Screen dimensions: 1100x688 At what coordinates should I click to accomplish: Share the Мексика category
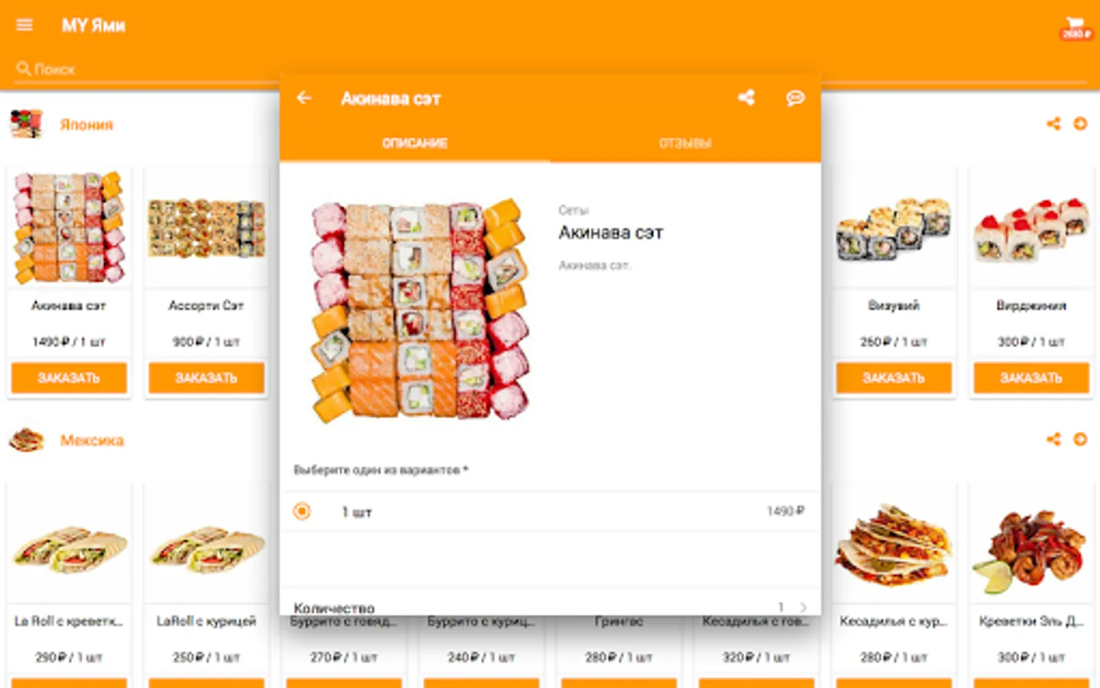pyautogui.click(x=1053, y=440)
